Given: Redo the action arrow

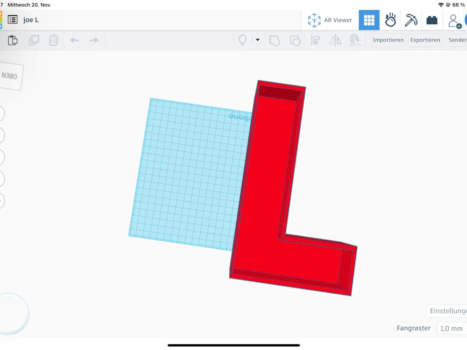Looking at the screenshot, I should [x=94, y=40].
